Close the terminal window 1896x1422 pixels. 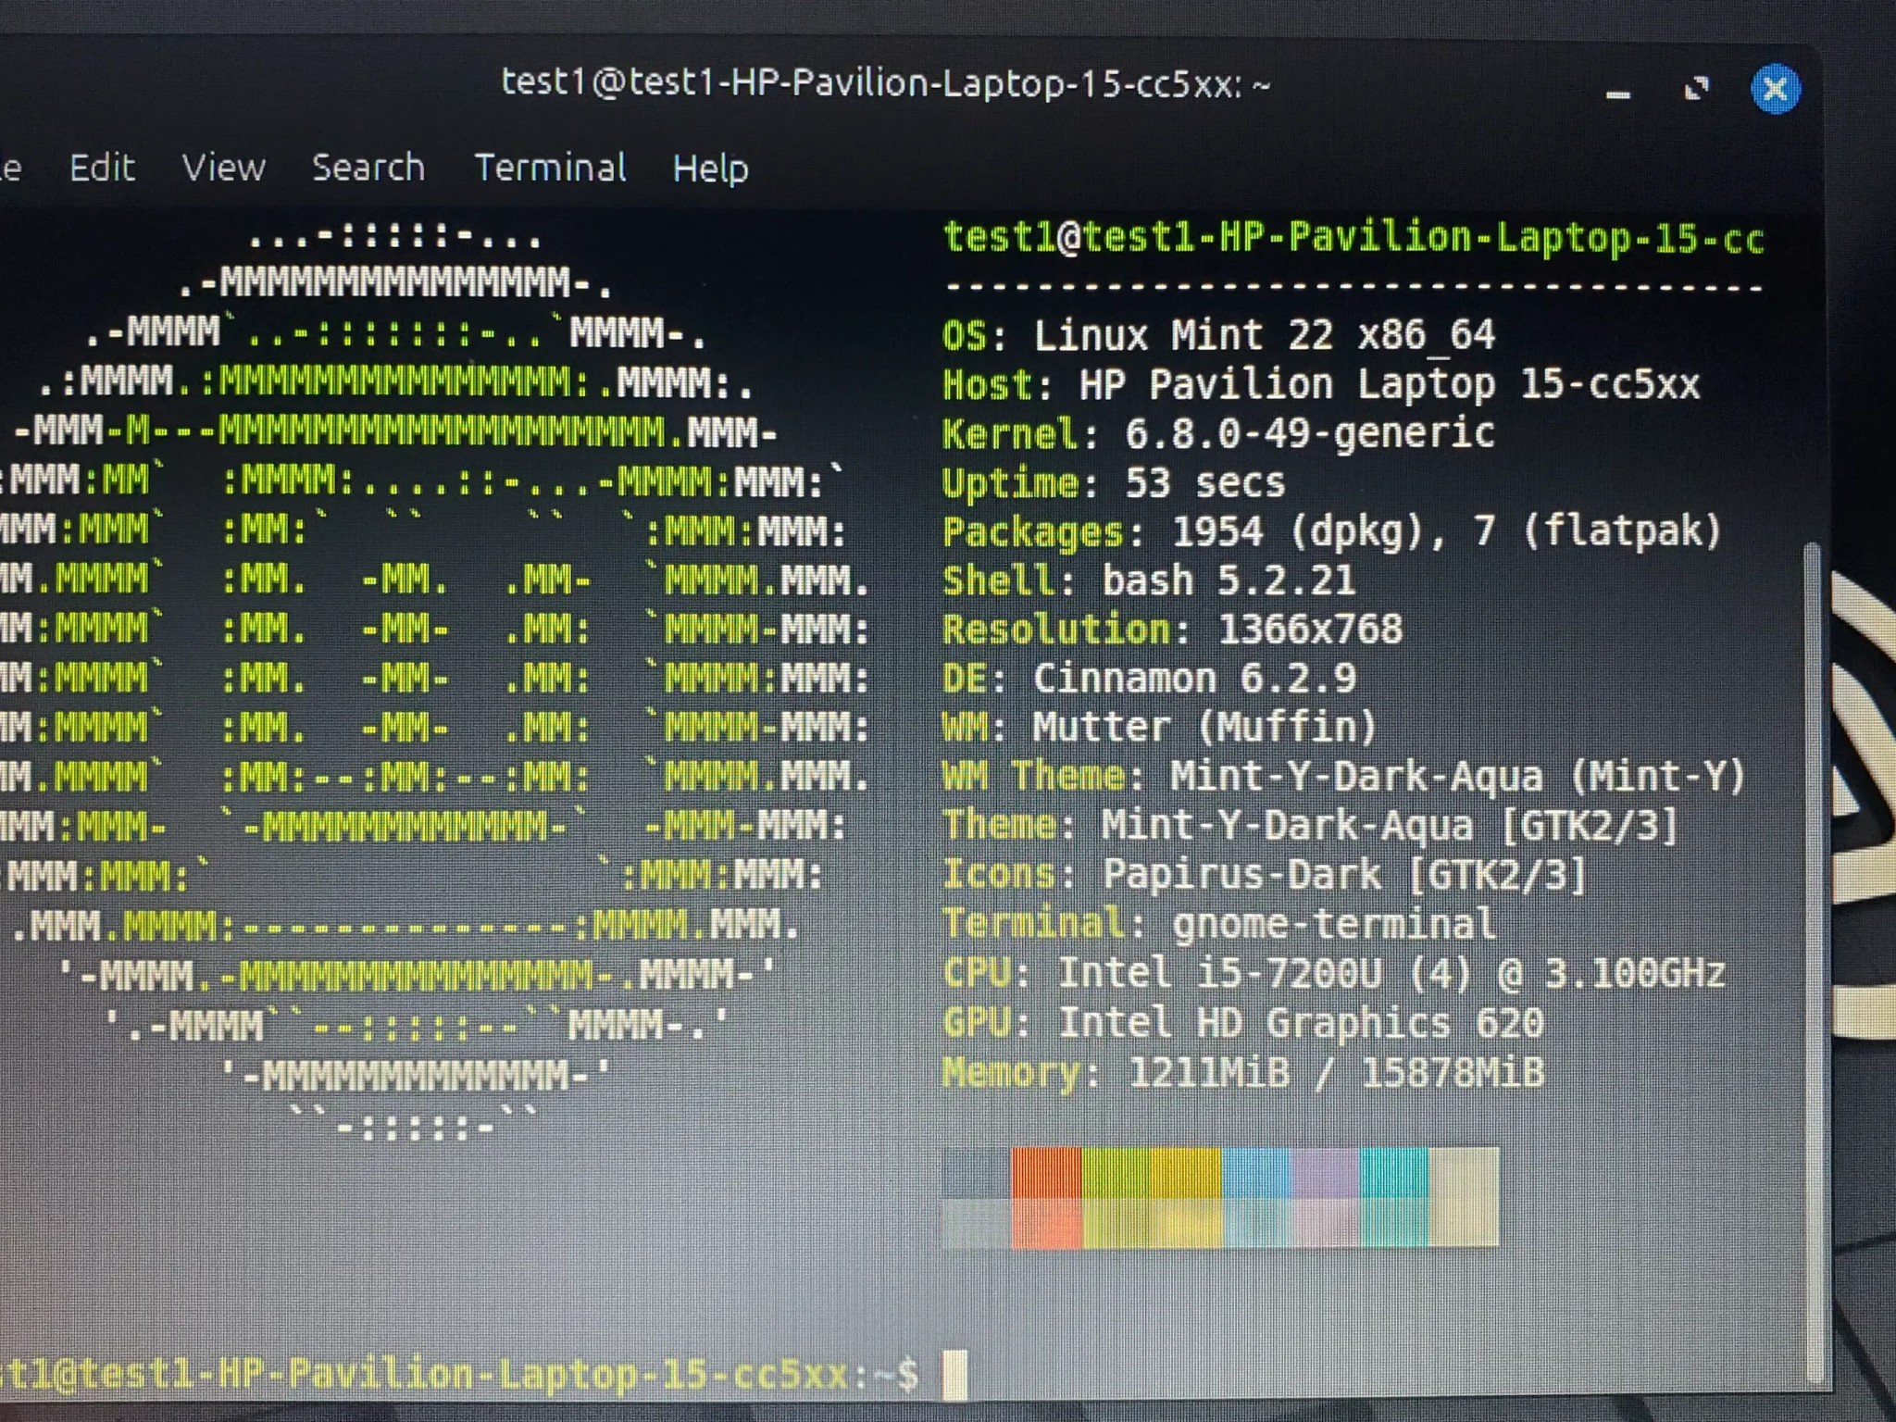[x=1775, y=90]
